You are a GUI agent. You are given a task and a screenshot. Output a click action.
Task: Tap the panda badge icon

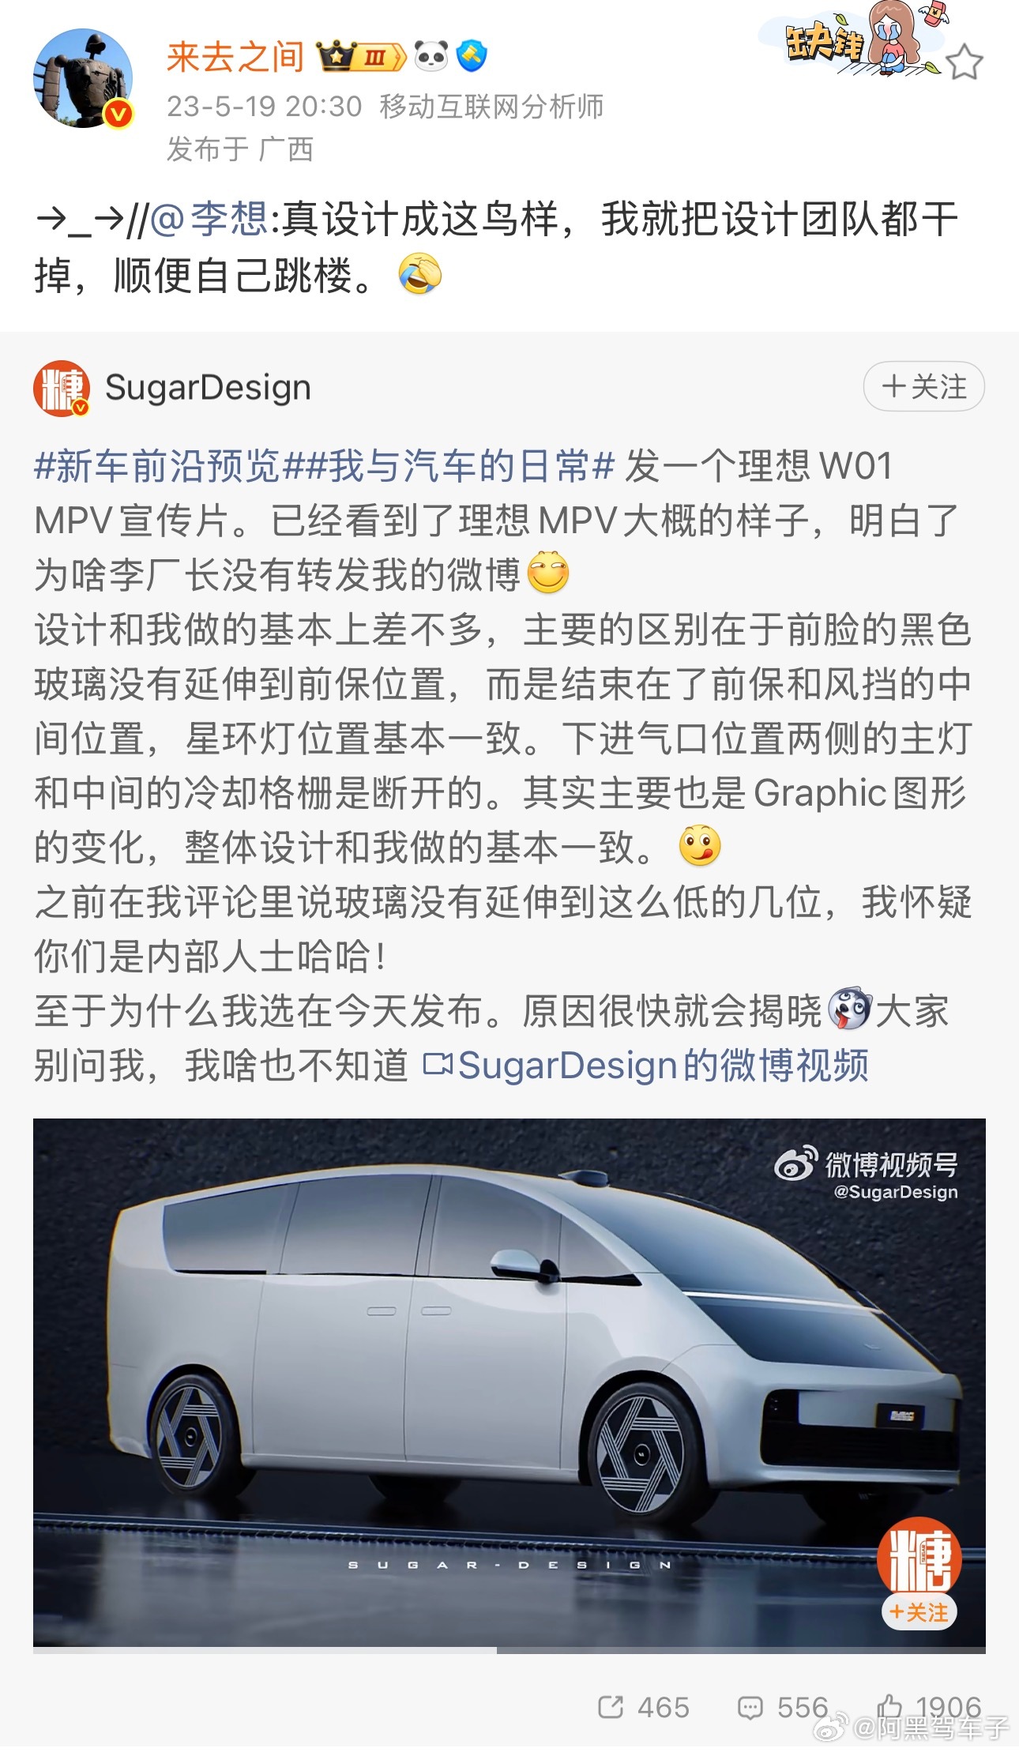[x=431, y=57]
